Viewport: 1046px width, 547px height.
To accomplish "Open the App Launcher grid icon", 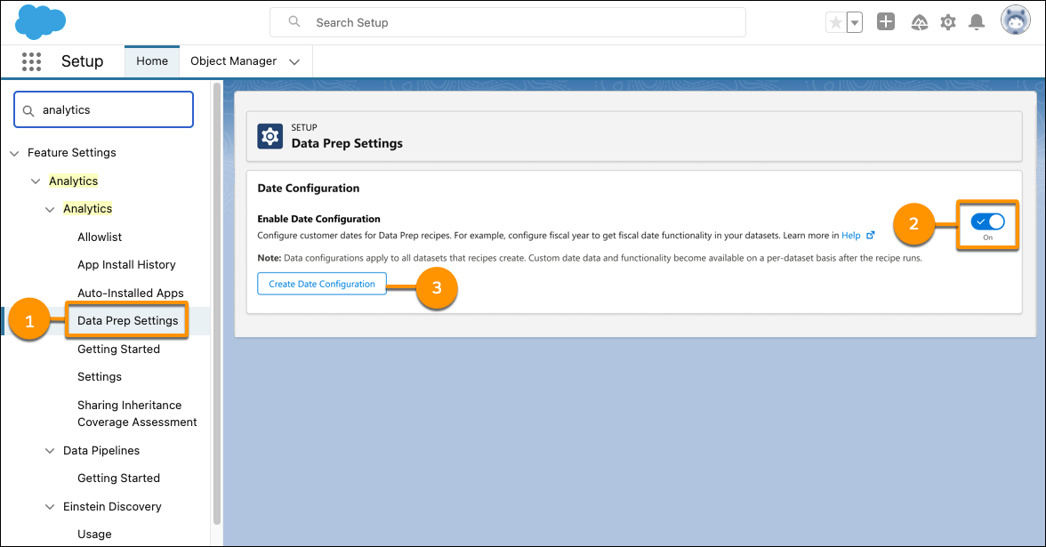I will 32,61.
